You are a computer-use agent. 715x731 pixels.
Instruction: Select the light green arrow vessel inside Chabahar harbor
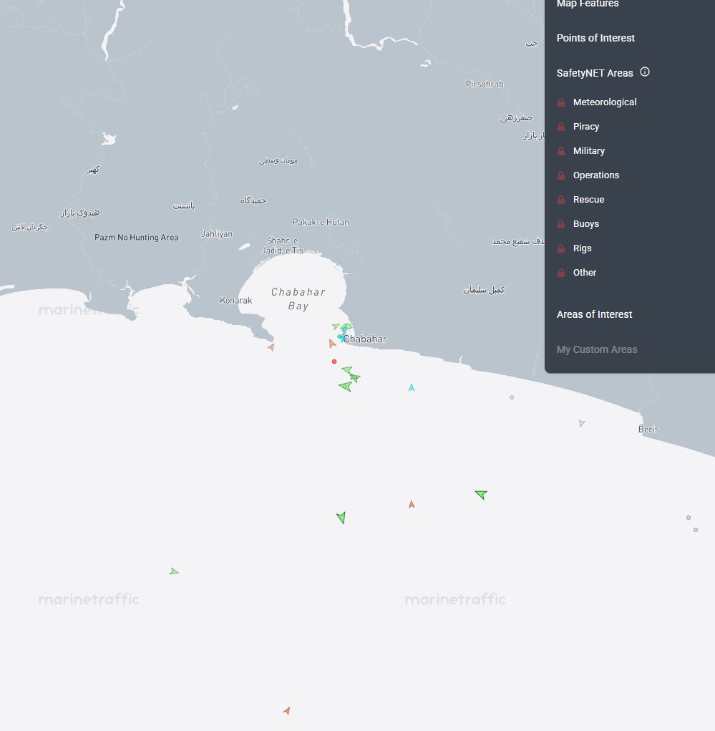point(336,326)
